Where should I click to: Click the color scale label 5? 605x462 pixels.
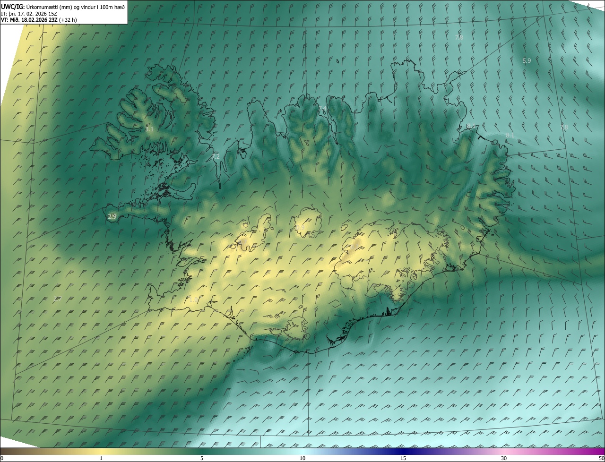(x=202, y=458)
